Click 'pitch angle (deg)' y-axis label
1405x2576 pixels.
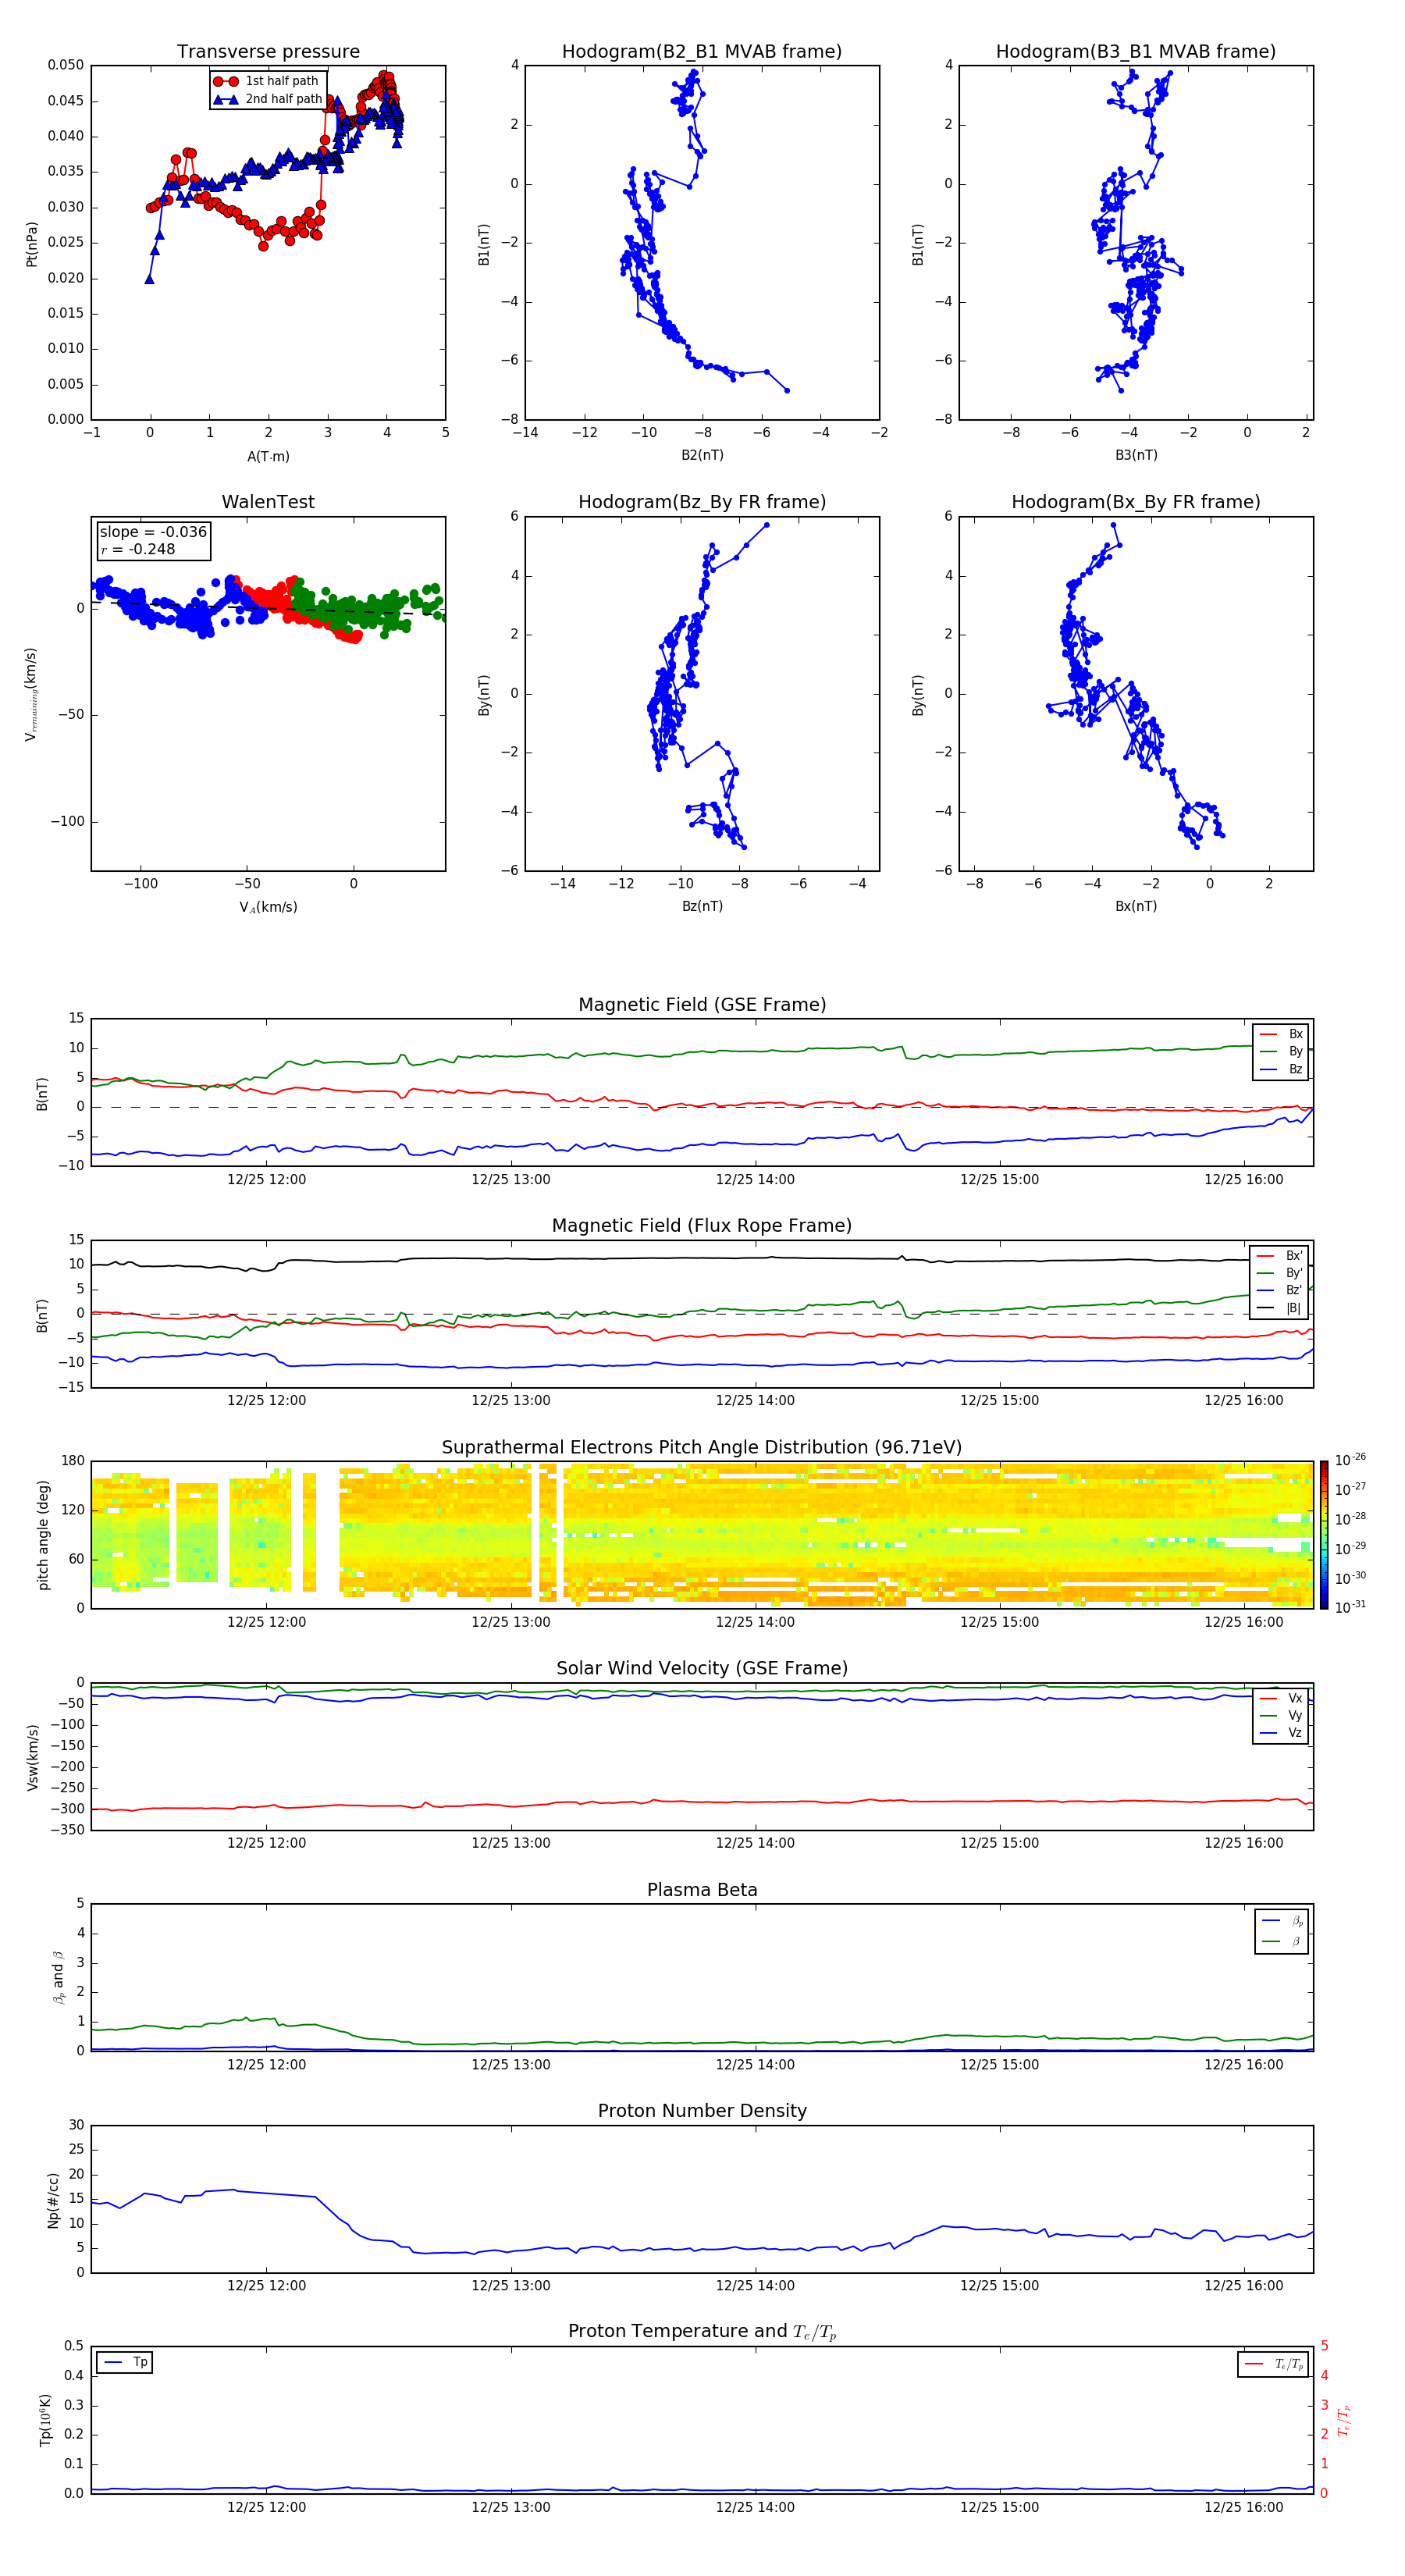pyautogui.click(x=43, y=1535)
